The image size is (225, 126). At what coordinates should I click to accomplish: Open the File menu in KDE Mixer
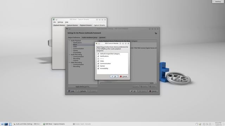pos(54,22)
